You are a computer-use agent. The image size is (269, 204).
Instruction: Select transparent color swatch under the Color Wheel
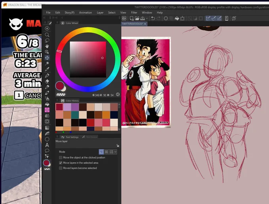tap(61, 94)
